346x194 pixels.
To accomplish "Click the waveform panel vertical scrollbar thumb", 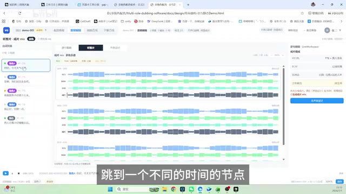I will pos(283,107).
